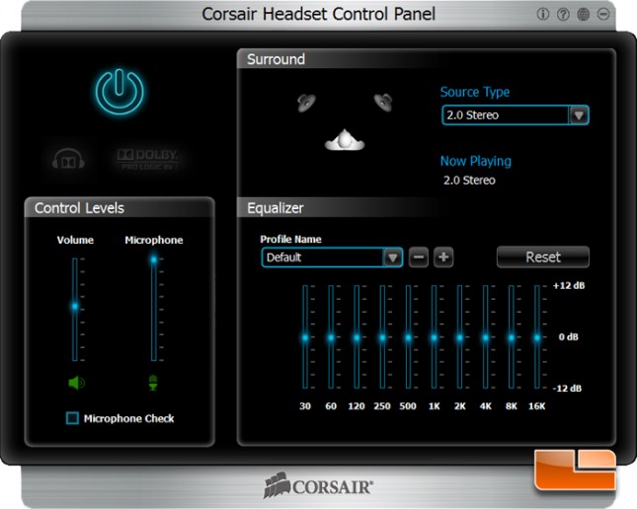Image resolution: width=637 pixels, height=509 pixels.
Task: Click the 1K equalizer slider
Action: point(434,337)
